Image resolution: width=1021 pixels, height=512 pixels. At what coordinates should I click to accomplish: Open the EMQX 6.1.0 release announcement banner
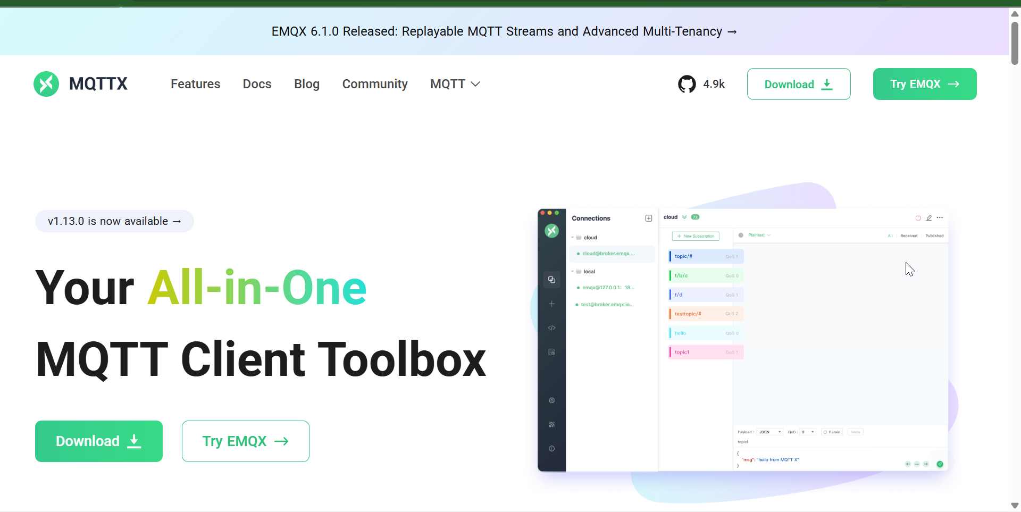click(504, 31)
